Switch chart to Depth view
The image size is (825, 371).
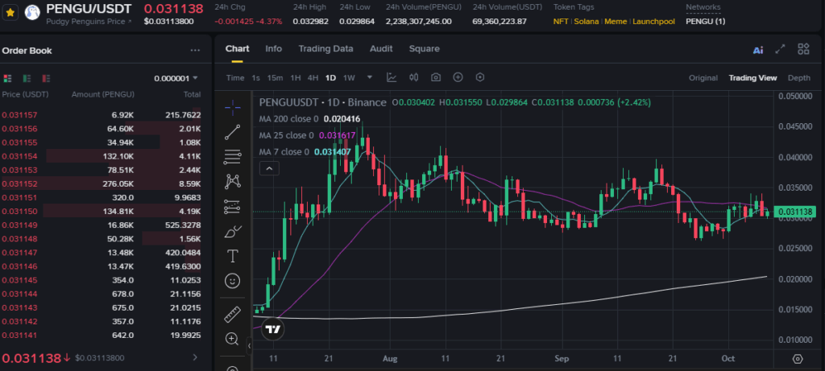[x=798, y=78]
